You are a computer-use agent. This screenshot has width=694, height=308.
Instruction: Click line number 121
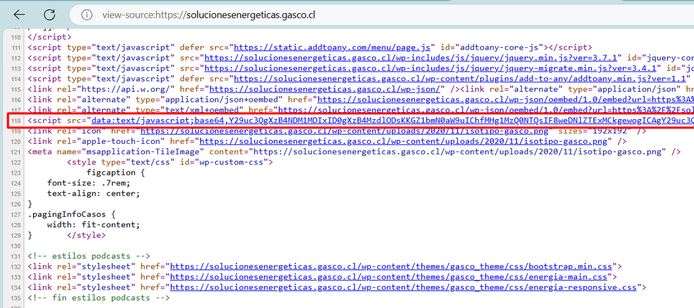15,151
